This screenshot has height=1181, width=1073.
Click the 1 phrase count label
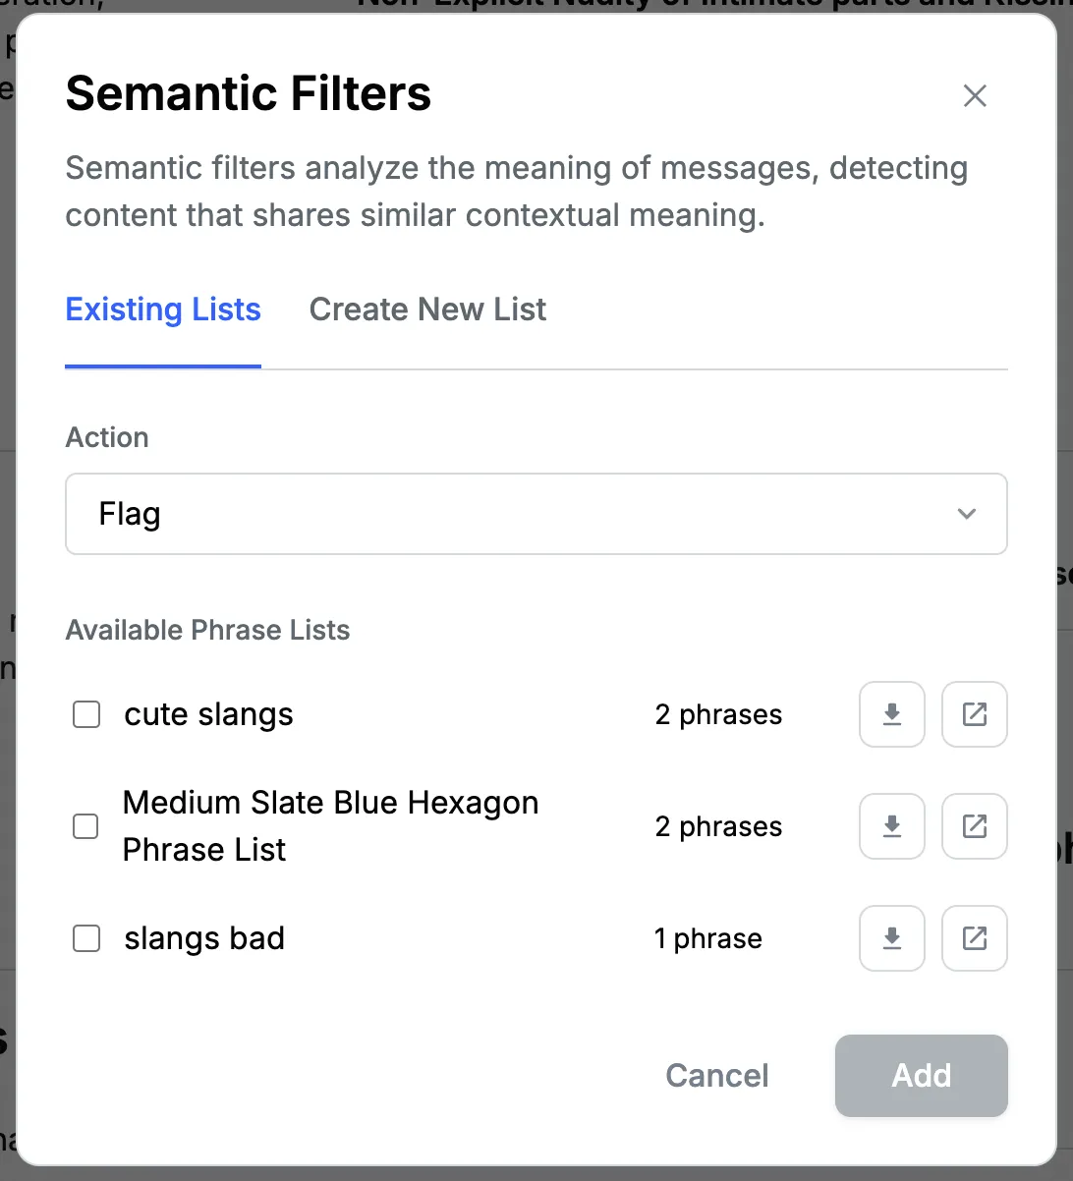pyautogui.click(x=707, y=938)
